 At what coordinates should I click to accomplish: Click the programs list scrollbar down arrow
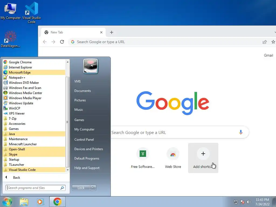[68, 170]
